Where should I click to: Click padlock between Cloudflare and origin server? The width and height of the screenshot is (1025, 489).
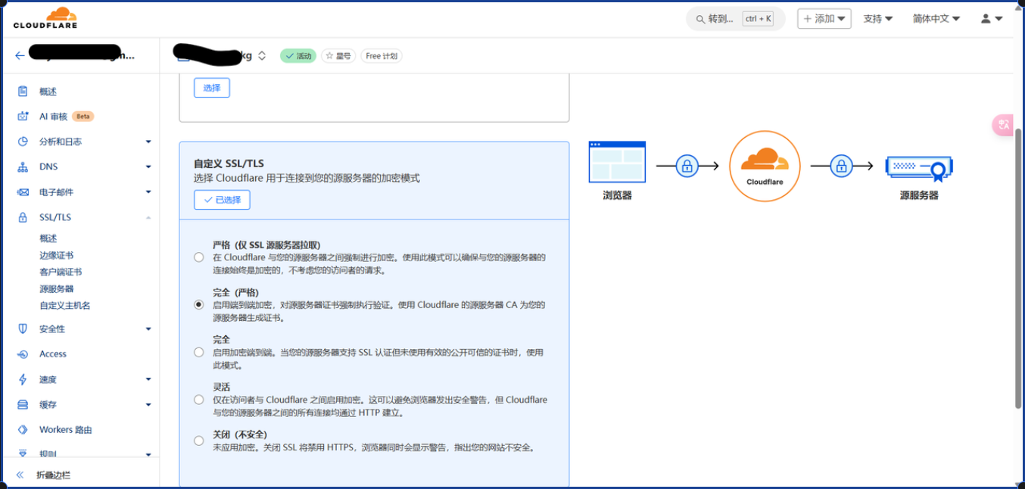(841, 166)
